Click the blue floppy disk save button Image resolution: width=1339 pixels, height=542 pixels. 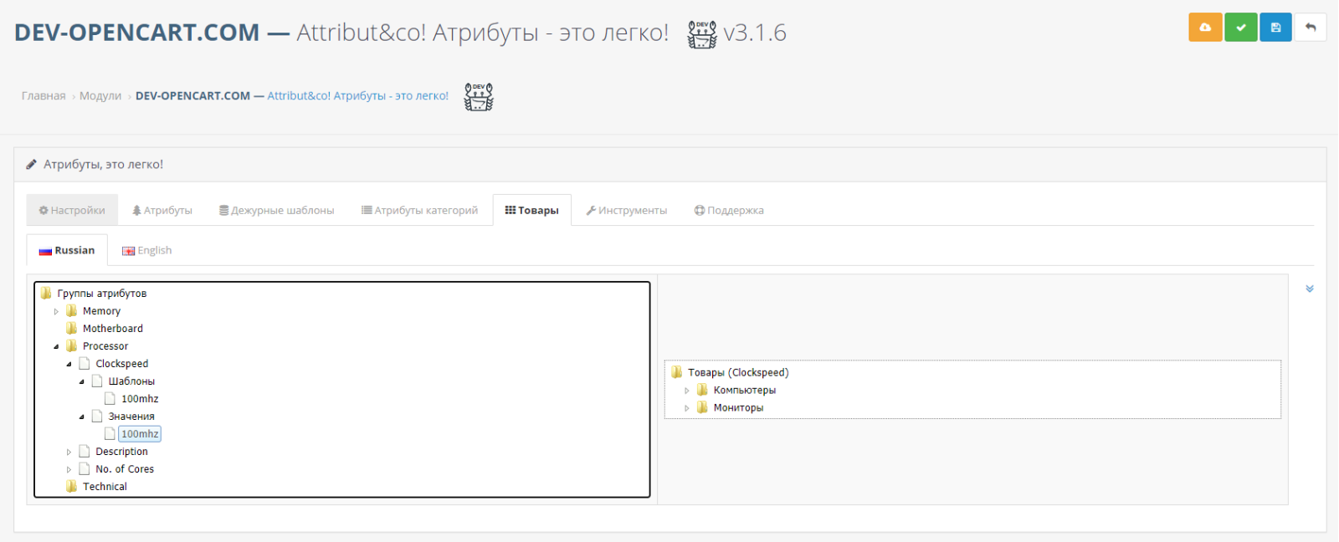[x=1275, y=28]
